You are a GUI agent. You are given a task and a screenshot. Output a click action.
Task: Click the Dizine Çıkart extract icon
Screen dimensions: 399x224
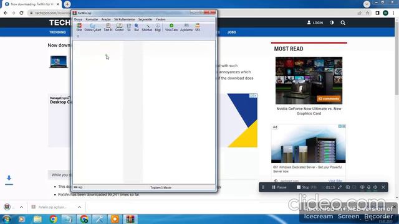[x=93, y=27]
